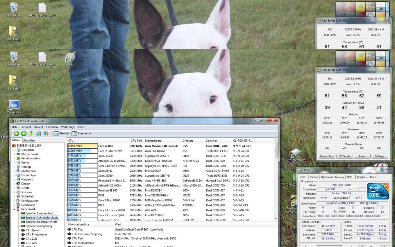
Task: Expand the Software tree node
Action: (15, 192)
